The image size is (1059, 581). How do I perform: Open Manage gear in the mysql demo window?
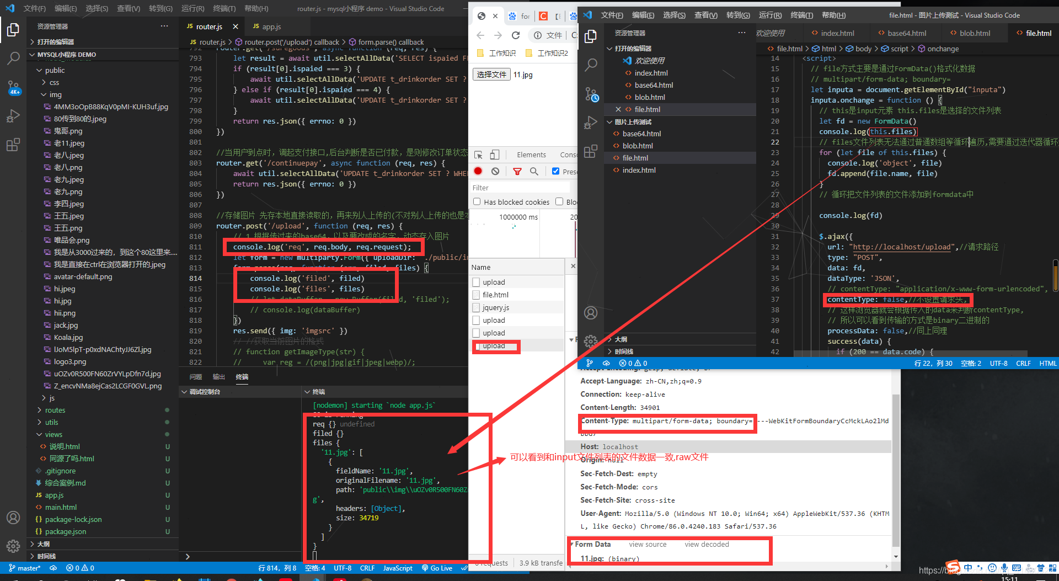(13, 546)
